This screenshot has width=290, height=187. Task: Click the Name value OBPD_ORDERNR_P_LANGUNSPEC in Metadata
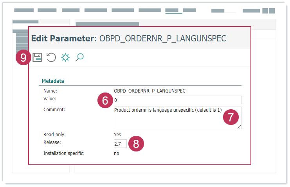[x=150, y=91]
